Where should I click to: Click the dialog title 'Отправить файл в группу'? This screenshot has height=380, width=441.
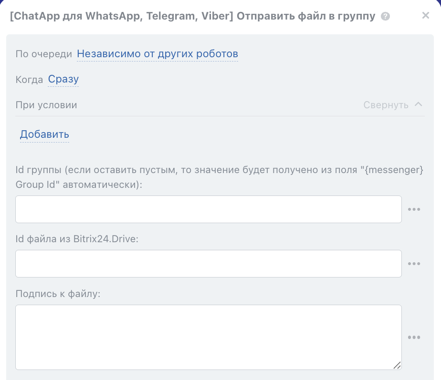(x=306, y=17)
